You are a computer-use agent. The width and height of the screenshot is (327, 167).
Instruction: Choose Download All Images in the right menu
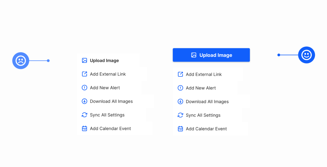(207, 101)
